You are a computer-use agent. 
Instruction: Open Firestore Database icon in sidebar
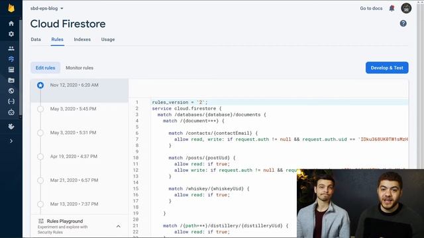(x=11, y=59)
